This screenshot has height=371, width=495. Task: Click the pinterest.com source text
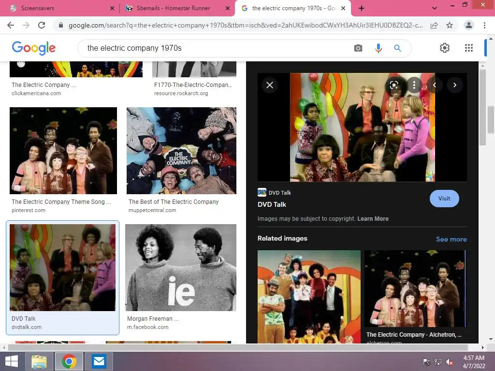29,210
